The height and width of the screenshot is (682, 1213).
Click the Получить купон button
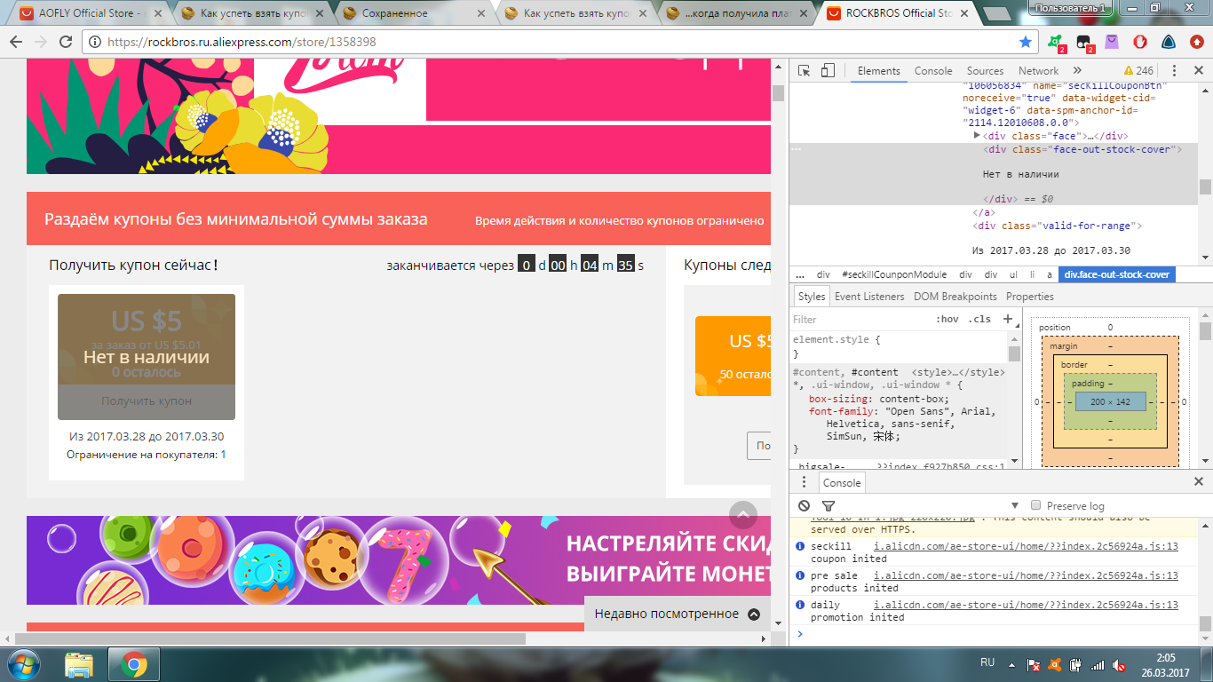point(147,401)
